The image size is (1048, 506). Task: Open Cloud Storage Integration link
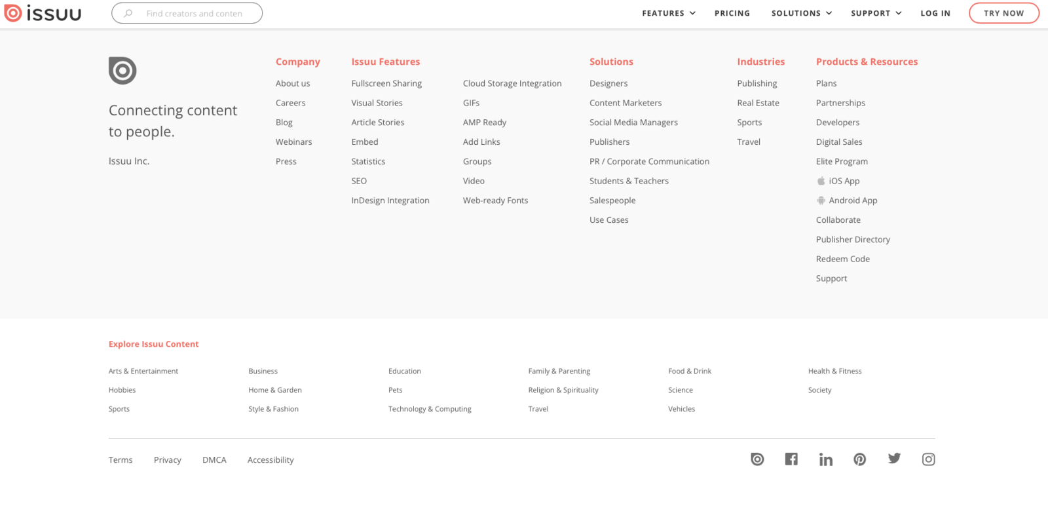coord(512,83)
